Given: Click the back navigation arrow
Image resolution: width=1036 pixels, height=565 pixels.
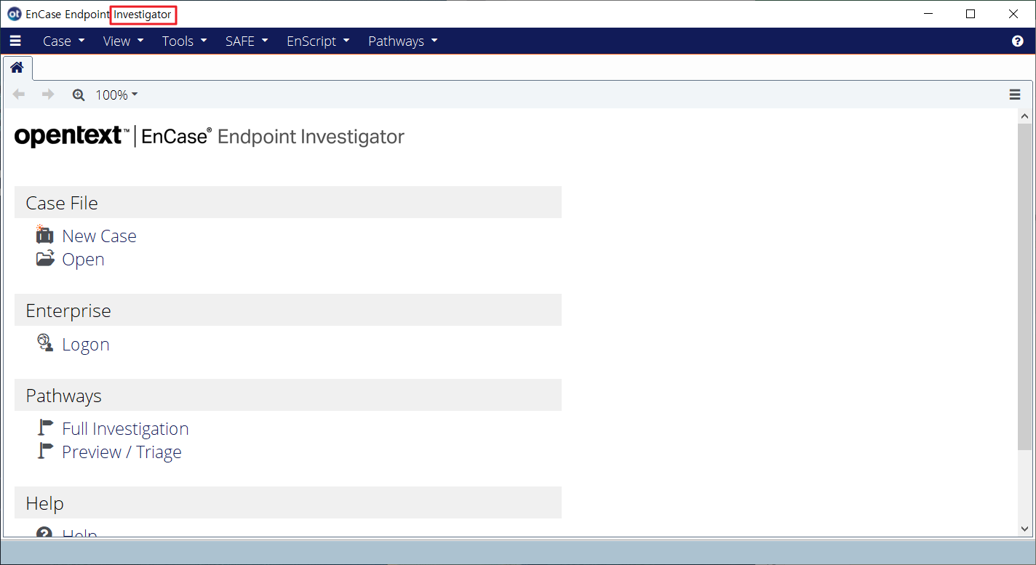Looking at the screenshot, I should click(19, 95).
